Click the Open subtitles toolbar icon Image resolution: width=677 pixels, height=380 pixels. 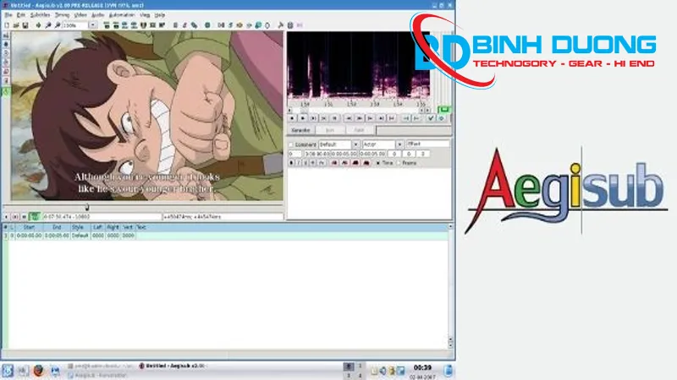[x=16, y=25]
